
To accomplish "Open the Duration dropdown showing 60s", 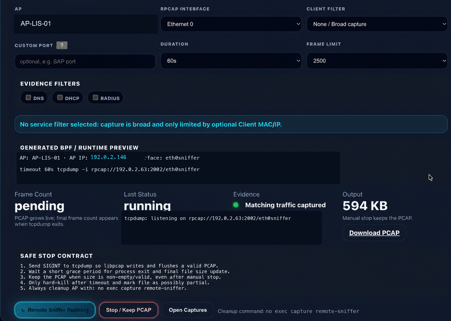I will pyautogui.click(x=231, y=61).
